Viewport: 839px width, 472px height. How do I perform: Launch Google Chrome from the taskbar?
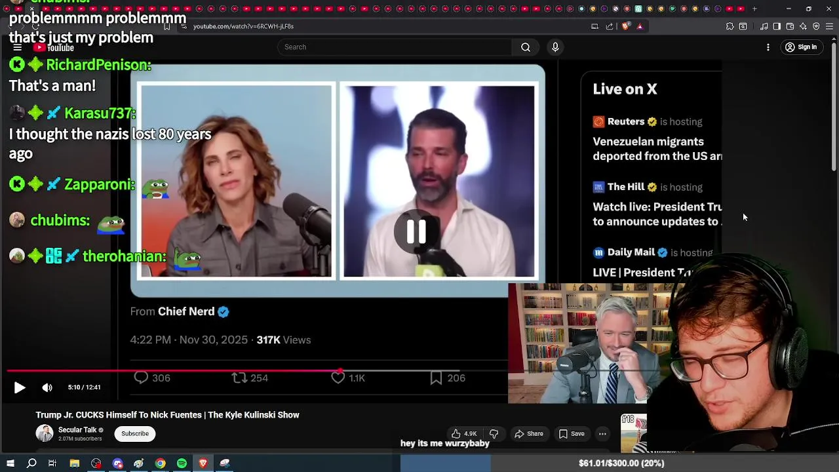(161, 463)
